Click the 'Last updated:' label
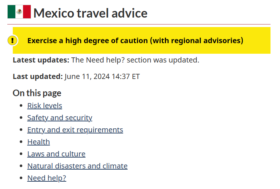Image resolution: width=280 pixels, height=189 pixels. pyautogui.click(x=38, y=76)
